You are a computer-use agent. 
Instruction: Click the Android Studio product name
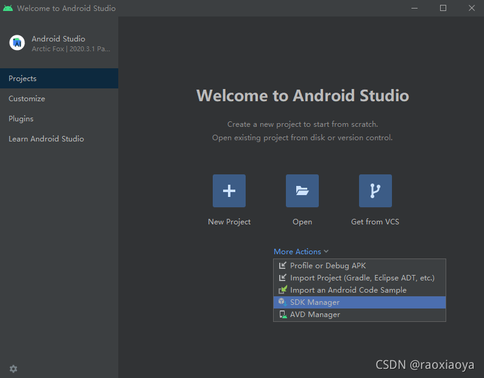point(59,38)
